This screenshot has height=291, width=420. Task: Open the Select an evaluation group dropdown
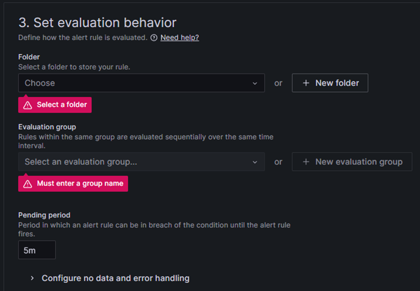pos(142,162)
